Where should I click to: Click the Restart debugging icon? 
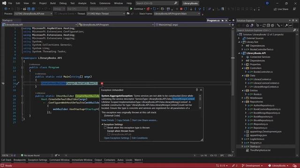point(186,9)
